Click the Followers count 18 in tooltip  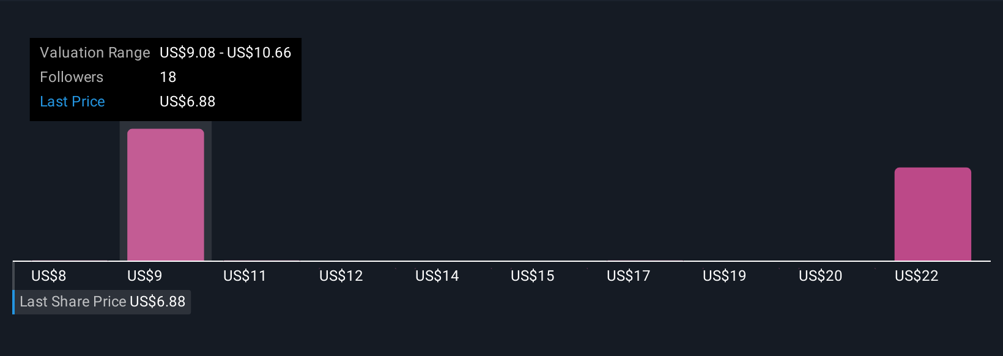pyautogui.click(x=168, y=77)
